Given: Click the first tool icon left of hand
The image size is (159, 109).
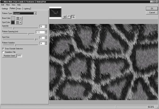Looking at the screenshot, I should (x=64, y=17).
